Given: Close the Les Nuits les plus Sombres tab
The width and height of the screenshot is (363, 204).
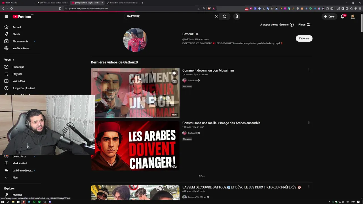Looking at the screenshot, I should point(102,3).
